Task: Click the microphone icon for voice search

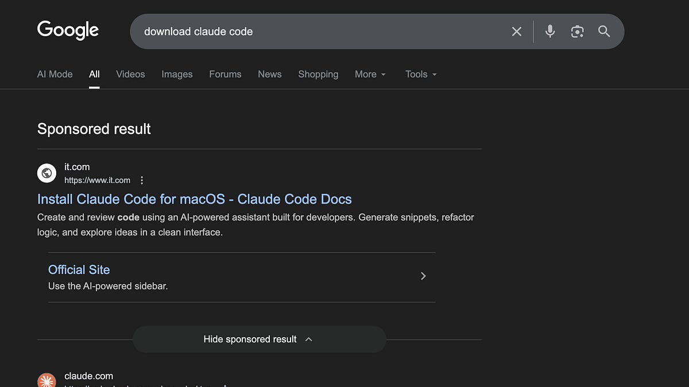Action: [x=549, y=32]
